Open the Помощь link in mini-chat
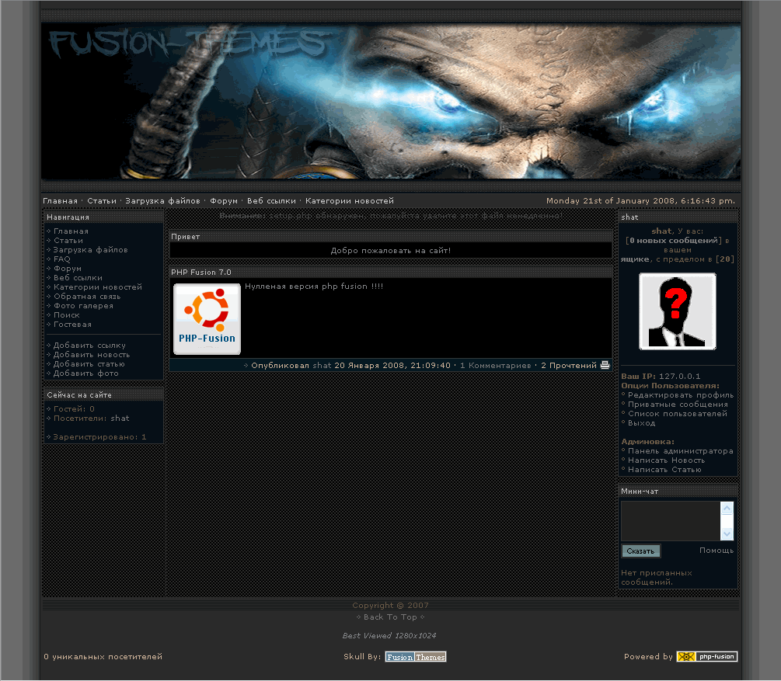Image resolution: width=781 pixels, height=681 pixels. (716, 551)
